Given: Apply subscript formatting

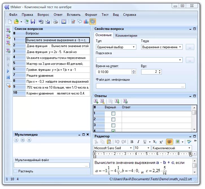Looking at the screenshot, I should 155,142.
